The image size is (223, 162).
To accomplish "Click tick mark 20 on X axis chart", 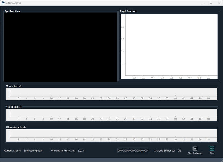I will point(93,98).
